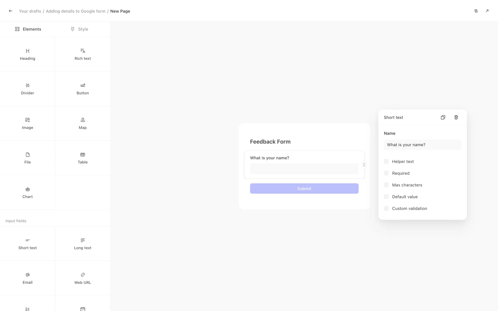Screen dimensions: 498x311
Task: Open preview via top-right arrow icon
Action: (x=487, y=11)
